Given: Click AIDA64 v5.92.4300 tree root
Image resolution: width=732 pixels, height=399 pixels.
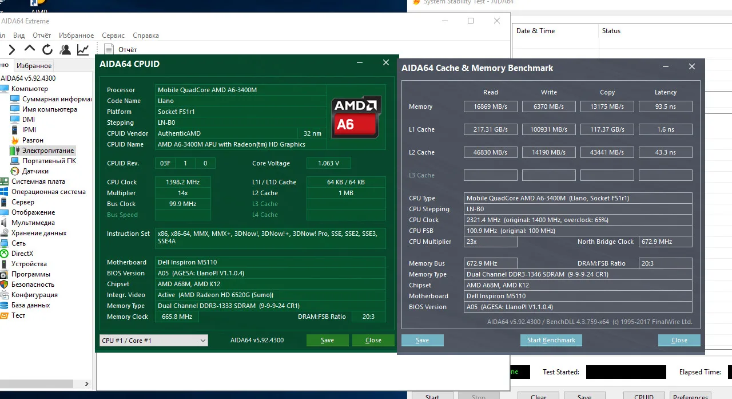Looking at the screenshot, I should point(28,78).
